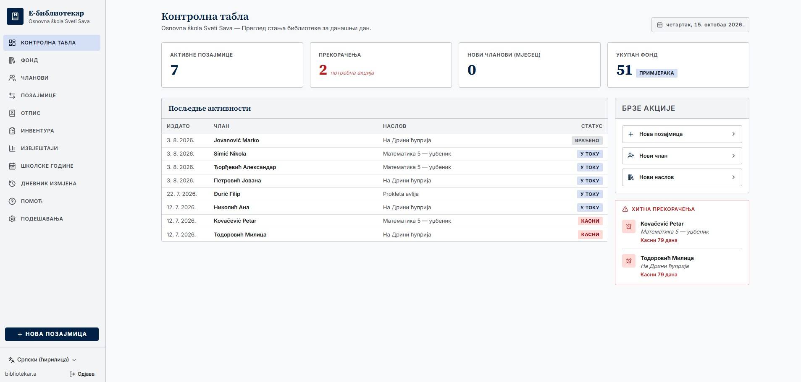Click the E-библиотекар book logo icon

[x=15, y=16]
